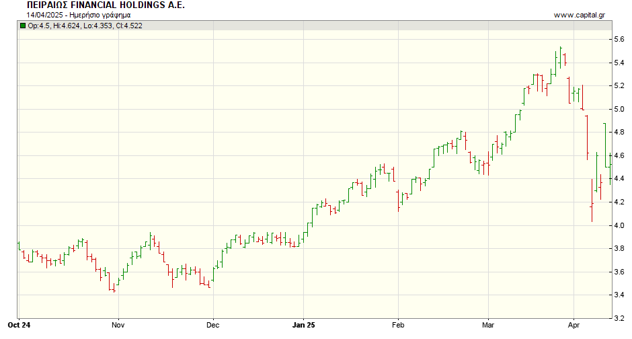Select the Dec label on time axis

pyautogui.click(x=213, y=324)
